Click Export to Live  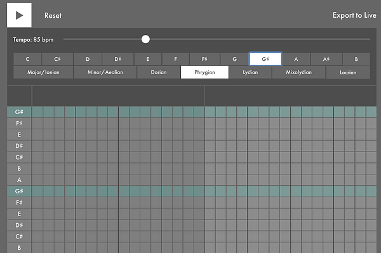(x=354, y=15)
